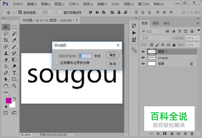Open the layer filter type dropdown
This screenshot has height=138, width=202.
pyautogui.click(x=151, y=31)
